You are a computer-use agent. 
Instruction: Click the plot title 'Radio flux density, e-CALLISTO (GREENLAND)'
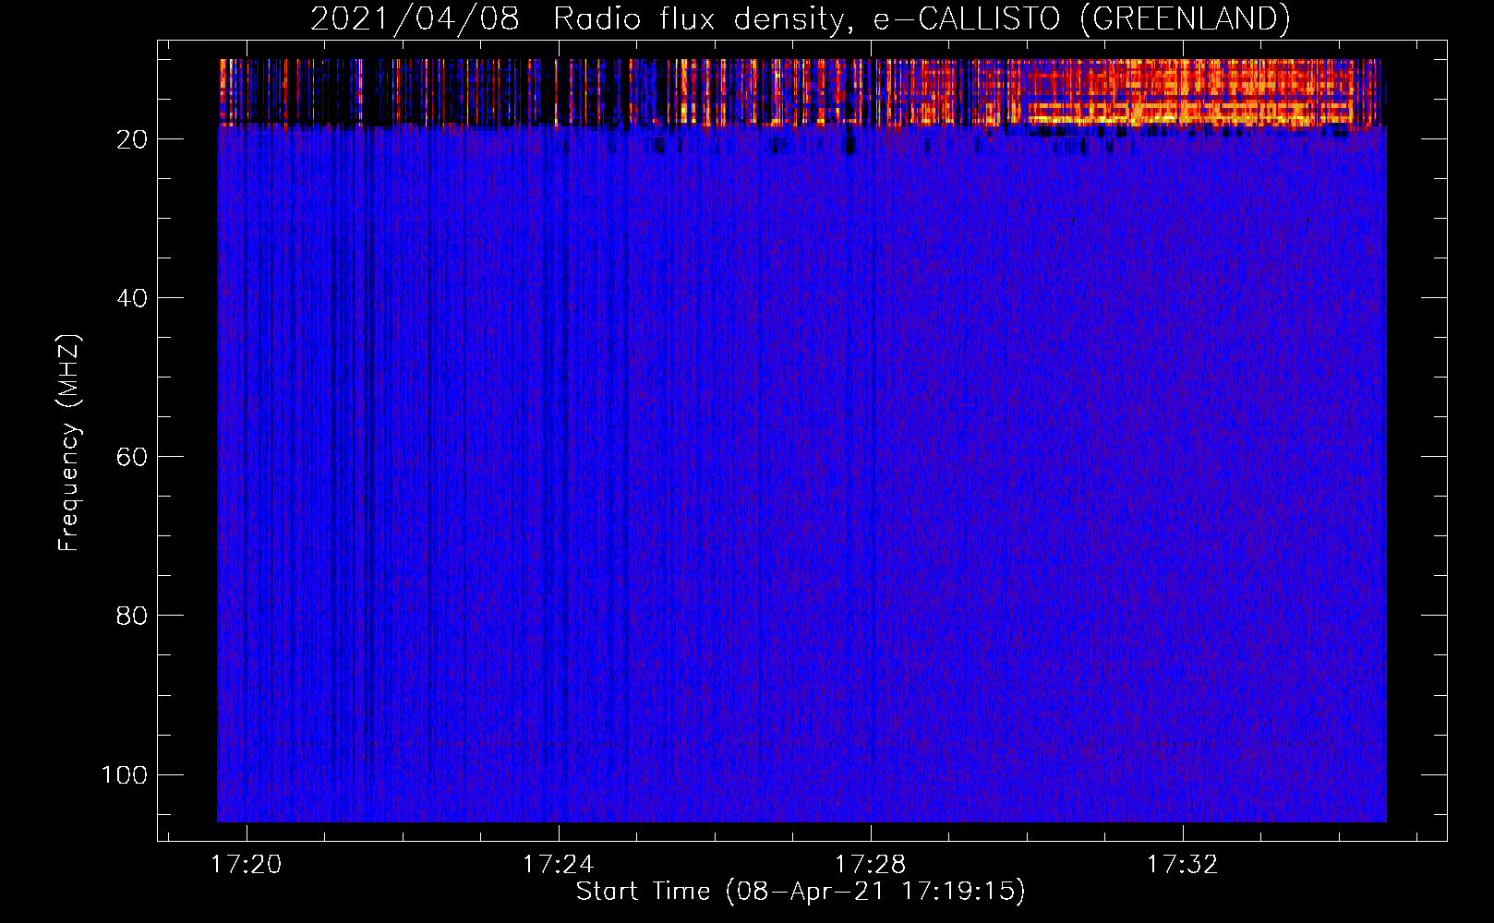click(x=922, y=19)
